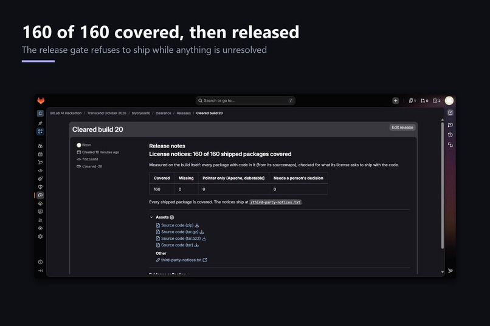Go to GitLab AI Hackathon breadcrumb
Screen dimensions: 490x326
pos(66,113)
